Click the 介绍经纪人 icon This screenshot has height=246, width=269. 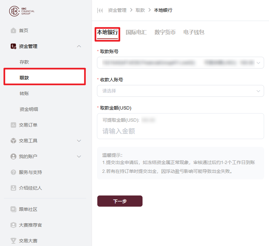[x=13, y=188]
